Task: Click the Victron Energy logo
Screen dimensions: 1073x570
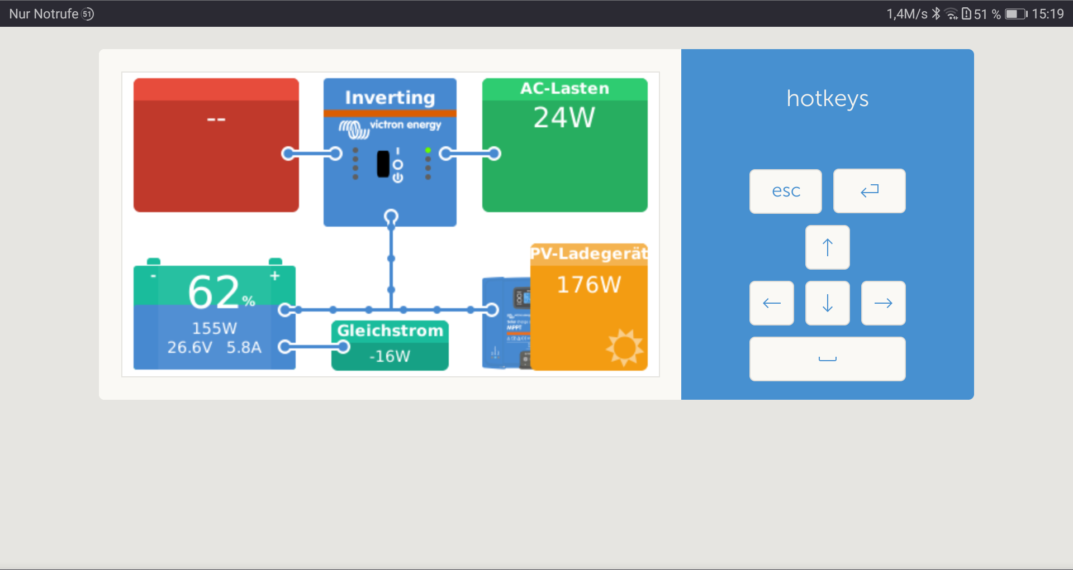Action: 390,127
